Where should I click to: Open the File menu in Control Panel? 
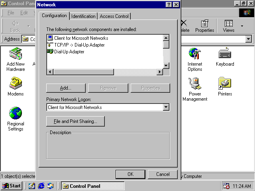pyautogui.click(x=11, y=13)
